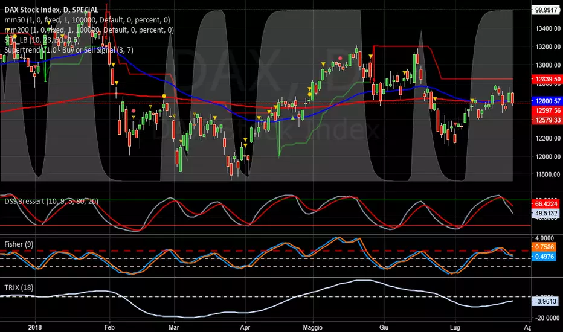The height and width of the screenshot is (332, 563).
Task: Click the 12839.50 red price label
Action: pos(547,79)
